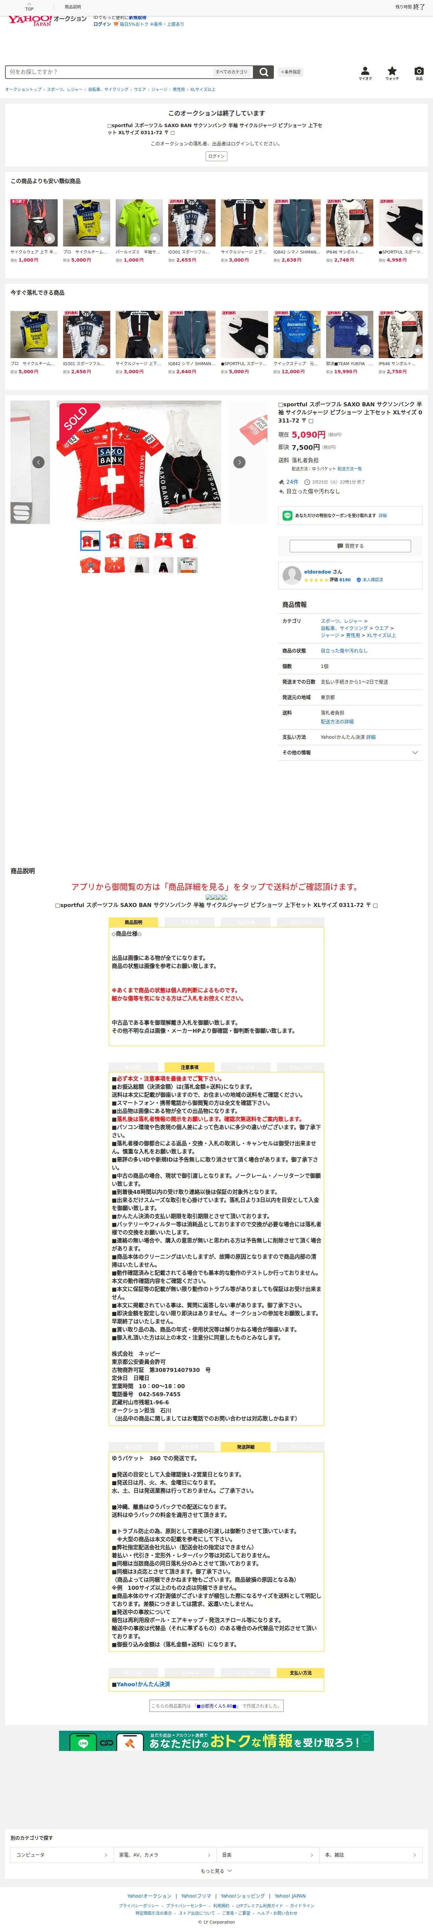Open ガイドライン footer link
Viewport: 433px width, 1930px height.
302,1905
